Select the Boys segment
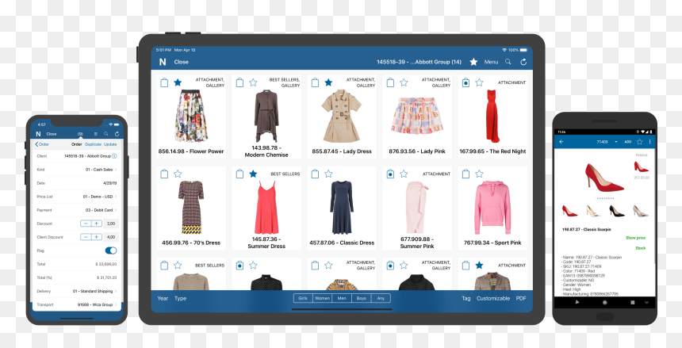The image size is (682, 348). point(361,298)
